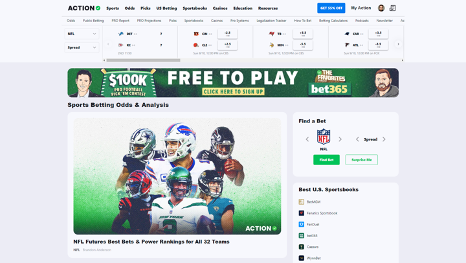Open the Resources main menu

pos(268,8)
